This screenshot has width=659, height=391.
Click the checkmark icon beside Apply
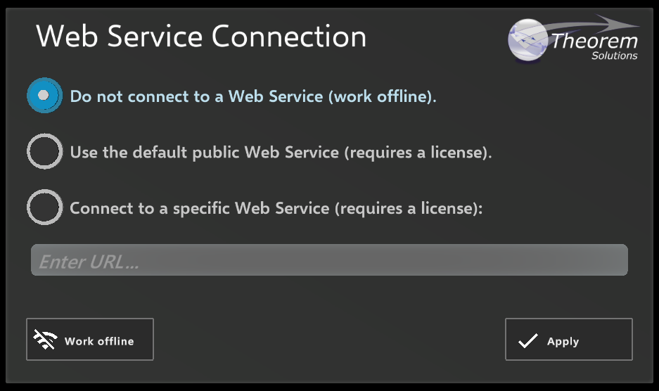(527, 341)
